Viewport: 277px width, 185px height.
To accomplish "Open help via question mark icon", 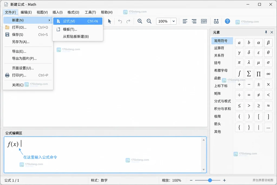I will tap(227, 21).
